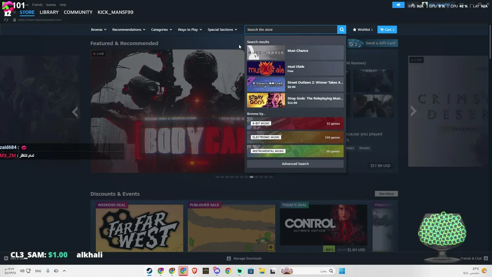492x277 pixels.
Task: Select the musi Utale search result
Action: 295,68
